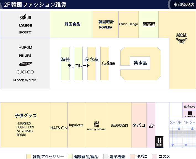
Task: Click the 子供グッズ heading
Action: click(26, 116)
